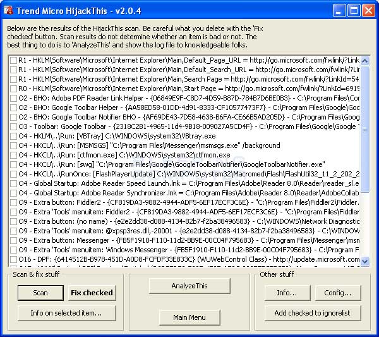This screenshot has width=379, height=337.
Task: Check the O4 VBTray startup entry checkbox
Action: tap(13, 136)
